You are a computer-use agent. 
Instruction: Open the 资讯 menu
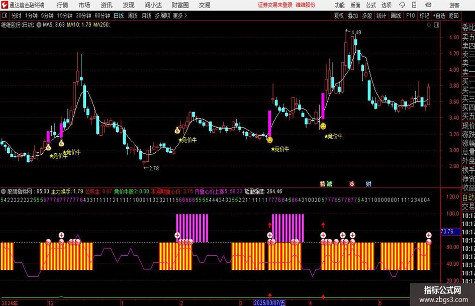pyautogui.click(x=107, y=5)
